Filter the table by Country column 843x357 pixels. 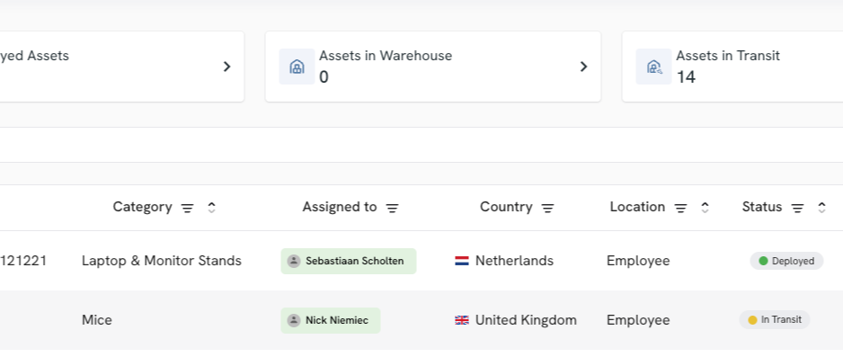548,208
